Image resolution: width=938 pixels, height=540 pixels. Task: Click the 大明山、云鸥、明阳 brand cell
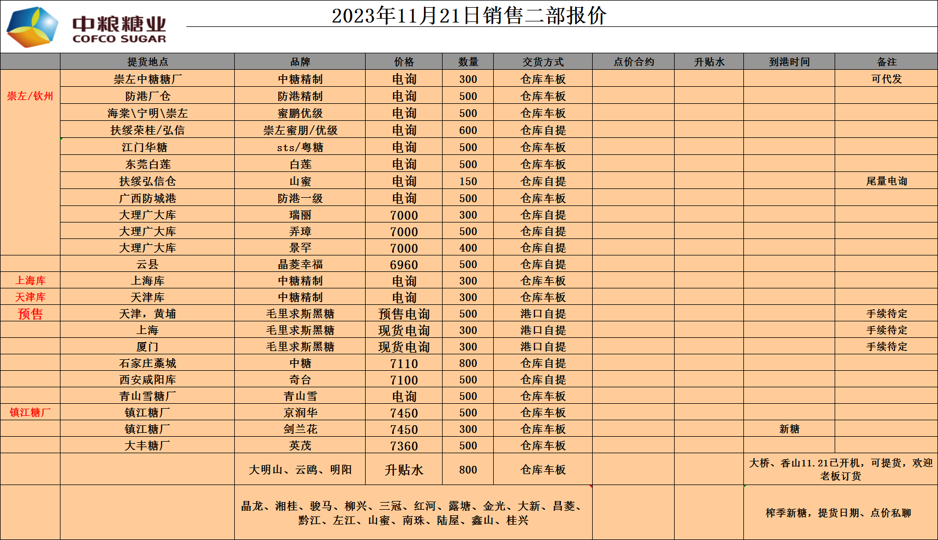[x=300, y=469]
